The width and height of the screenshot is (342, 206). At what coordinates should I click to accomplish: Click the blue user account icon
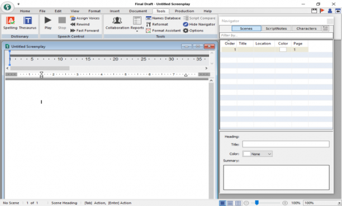tap(330, 11)
